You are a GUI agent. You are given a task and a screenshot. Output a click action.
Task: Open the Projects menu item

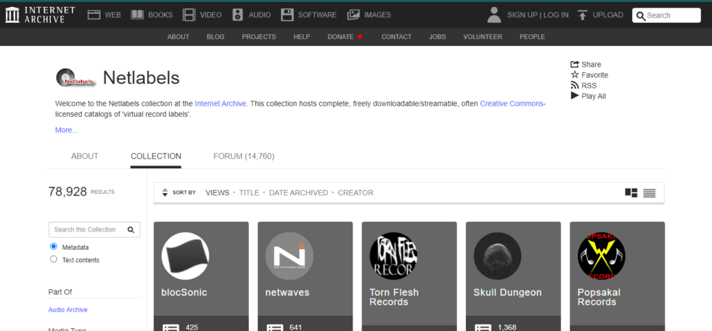259,37
